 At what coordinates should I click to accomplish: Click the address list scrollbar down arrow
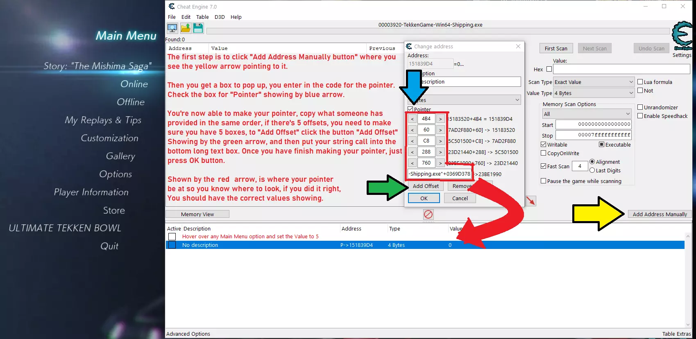688,325
